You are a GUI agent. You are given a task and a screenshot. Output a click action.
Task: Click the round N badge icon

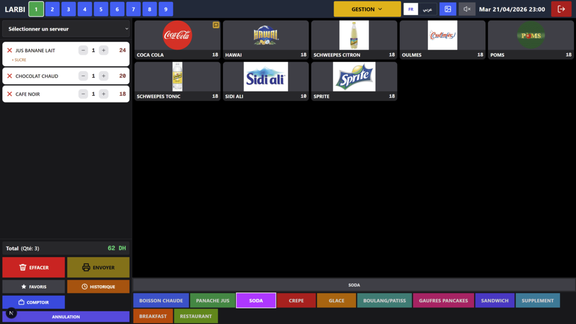[x=11, y=313]
